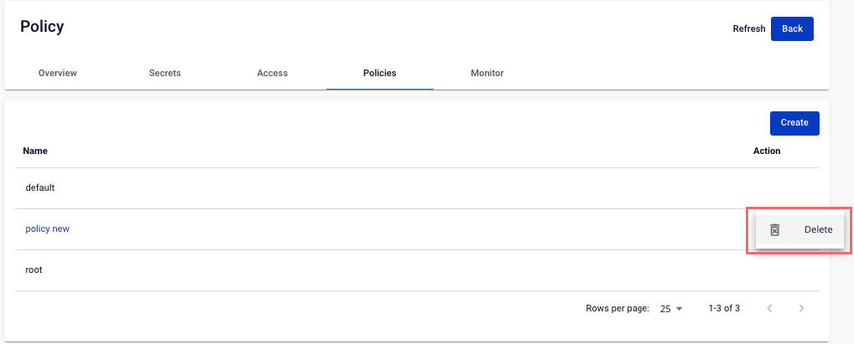
Task: Click the Policy page heading
Action: click(42, 26)
